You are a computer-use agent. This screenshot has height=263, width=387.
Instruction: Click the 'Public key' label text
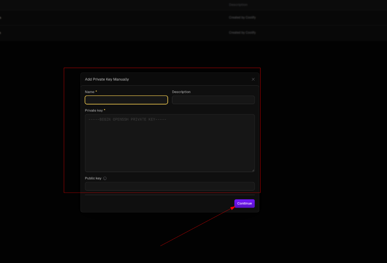[x=93, y=178]
